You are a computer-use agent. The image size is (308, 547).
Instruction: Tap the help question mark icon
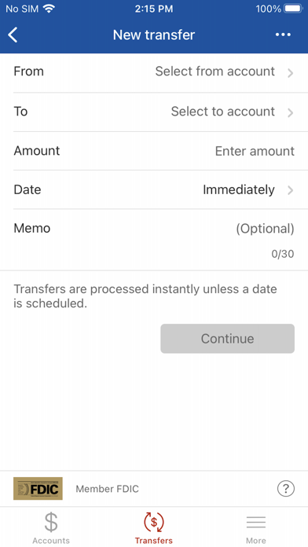click(286, 488)
